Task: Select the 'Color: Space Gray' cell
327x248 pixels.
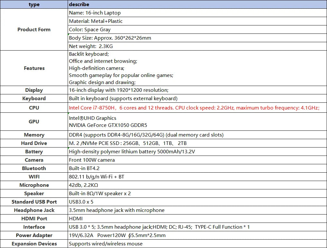Action: pos(90,30)
